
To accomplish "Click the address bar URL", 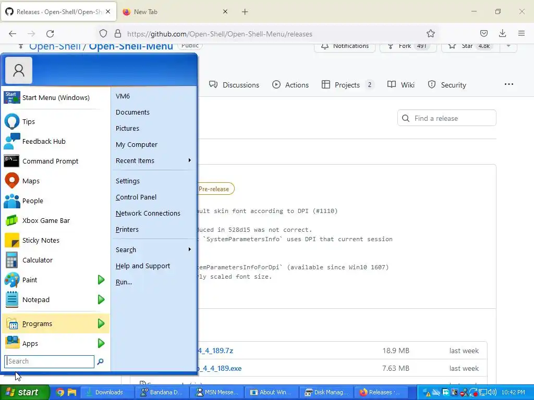I will (x=220, y=34).
